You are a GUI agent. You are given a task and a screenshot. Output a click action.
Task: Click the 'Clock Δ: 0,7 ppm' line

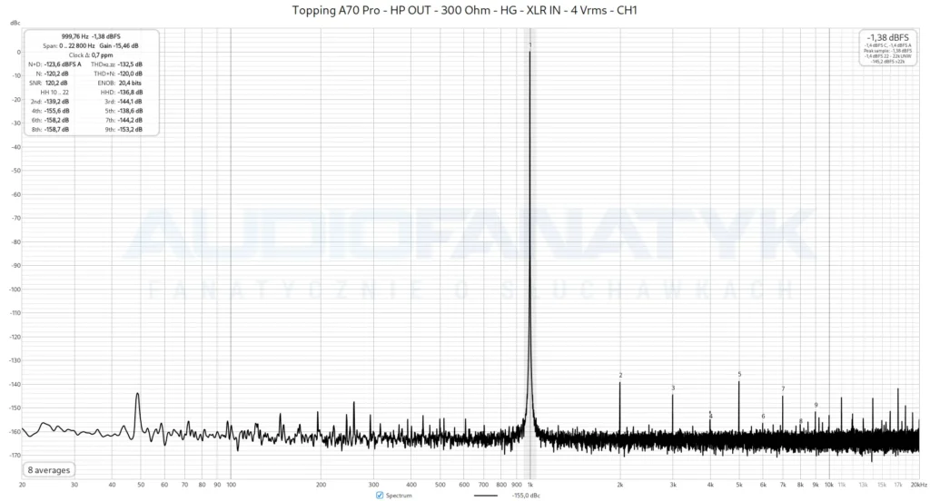pos(90,55)
